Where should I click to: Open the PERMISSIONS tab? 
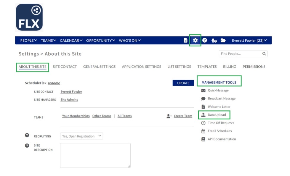[x=254, y=67]
